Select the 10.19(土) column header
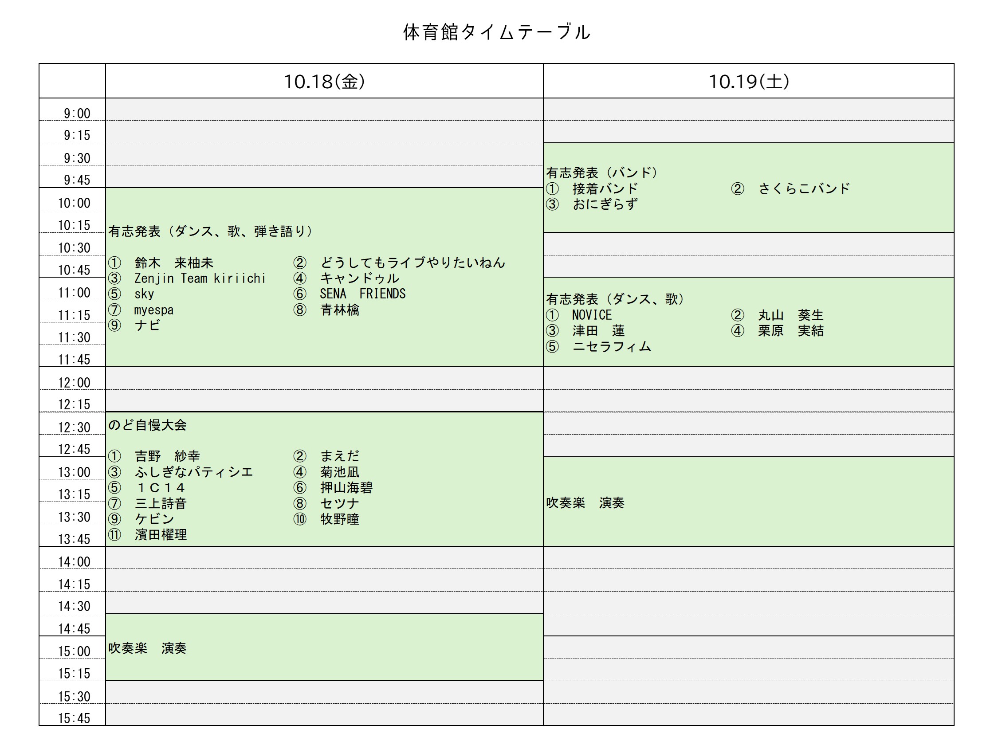The width and height of the screenshot is (994, 749). 748,81
